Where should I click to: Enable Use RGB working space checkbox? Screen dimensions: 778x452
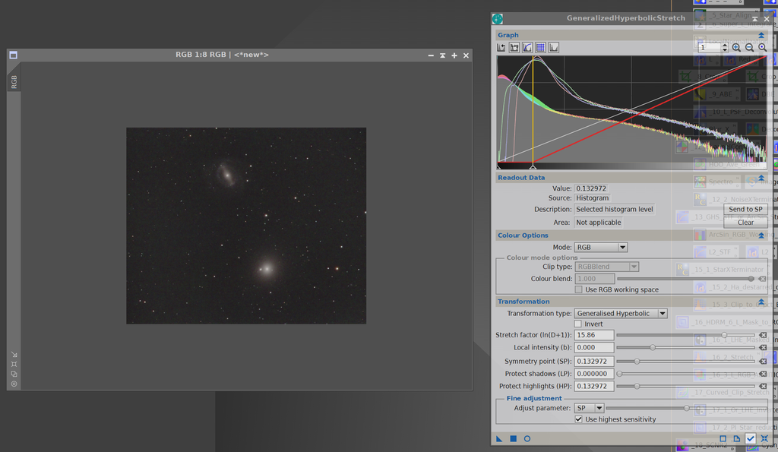pyautogui.click(x=578, y=289)
